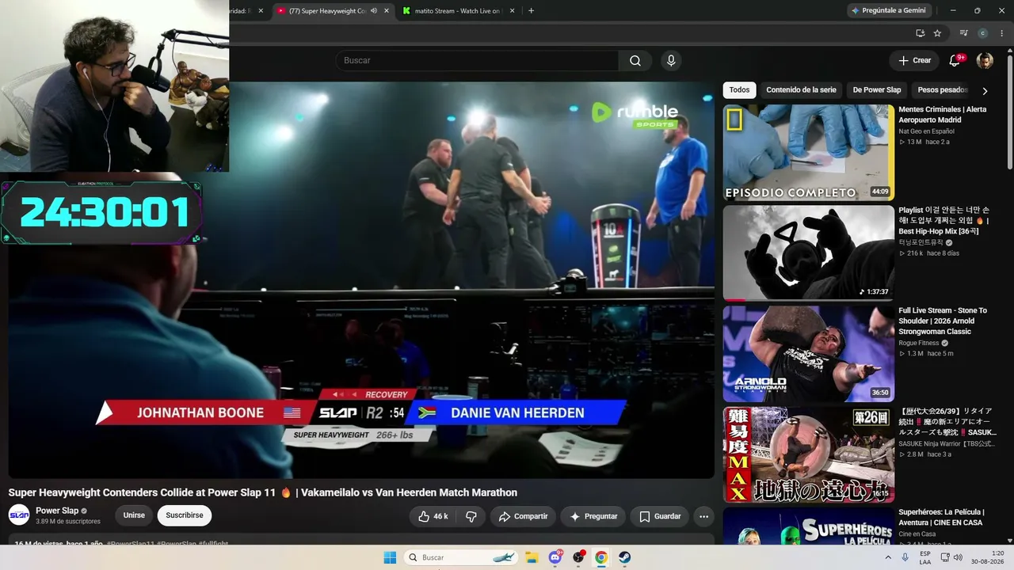
Task: Click the Pregúntale a Gemini button
Action: point(887,10)
